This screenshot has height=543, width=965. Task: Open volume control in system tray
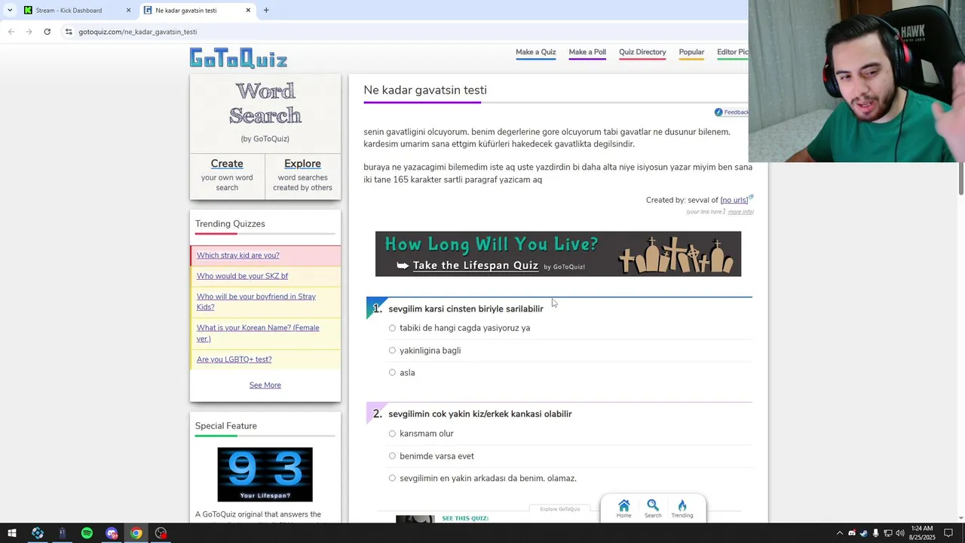[x=900, y=533]
